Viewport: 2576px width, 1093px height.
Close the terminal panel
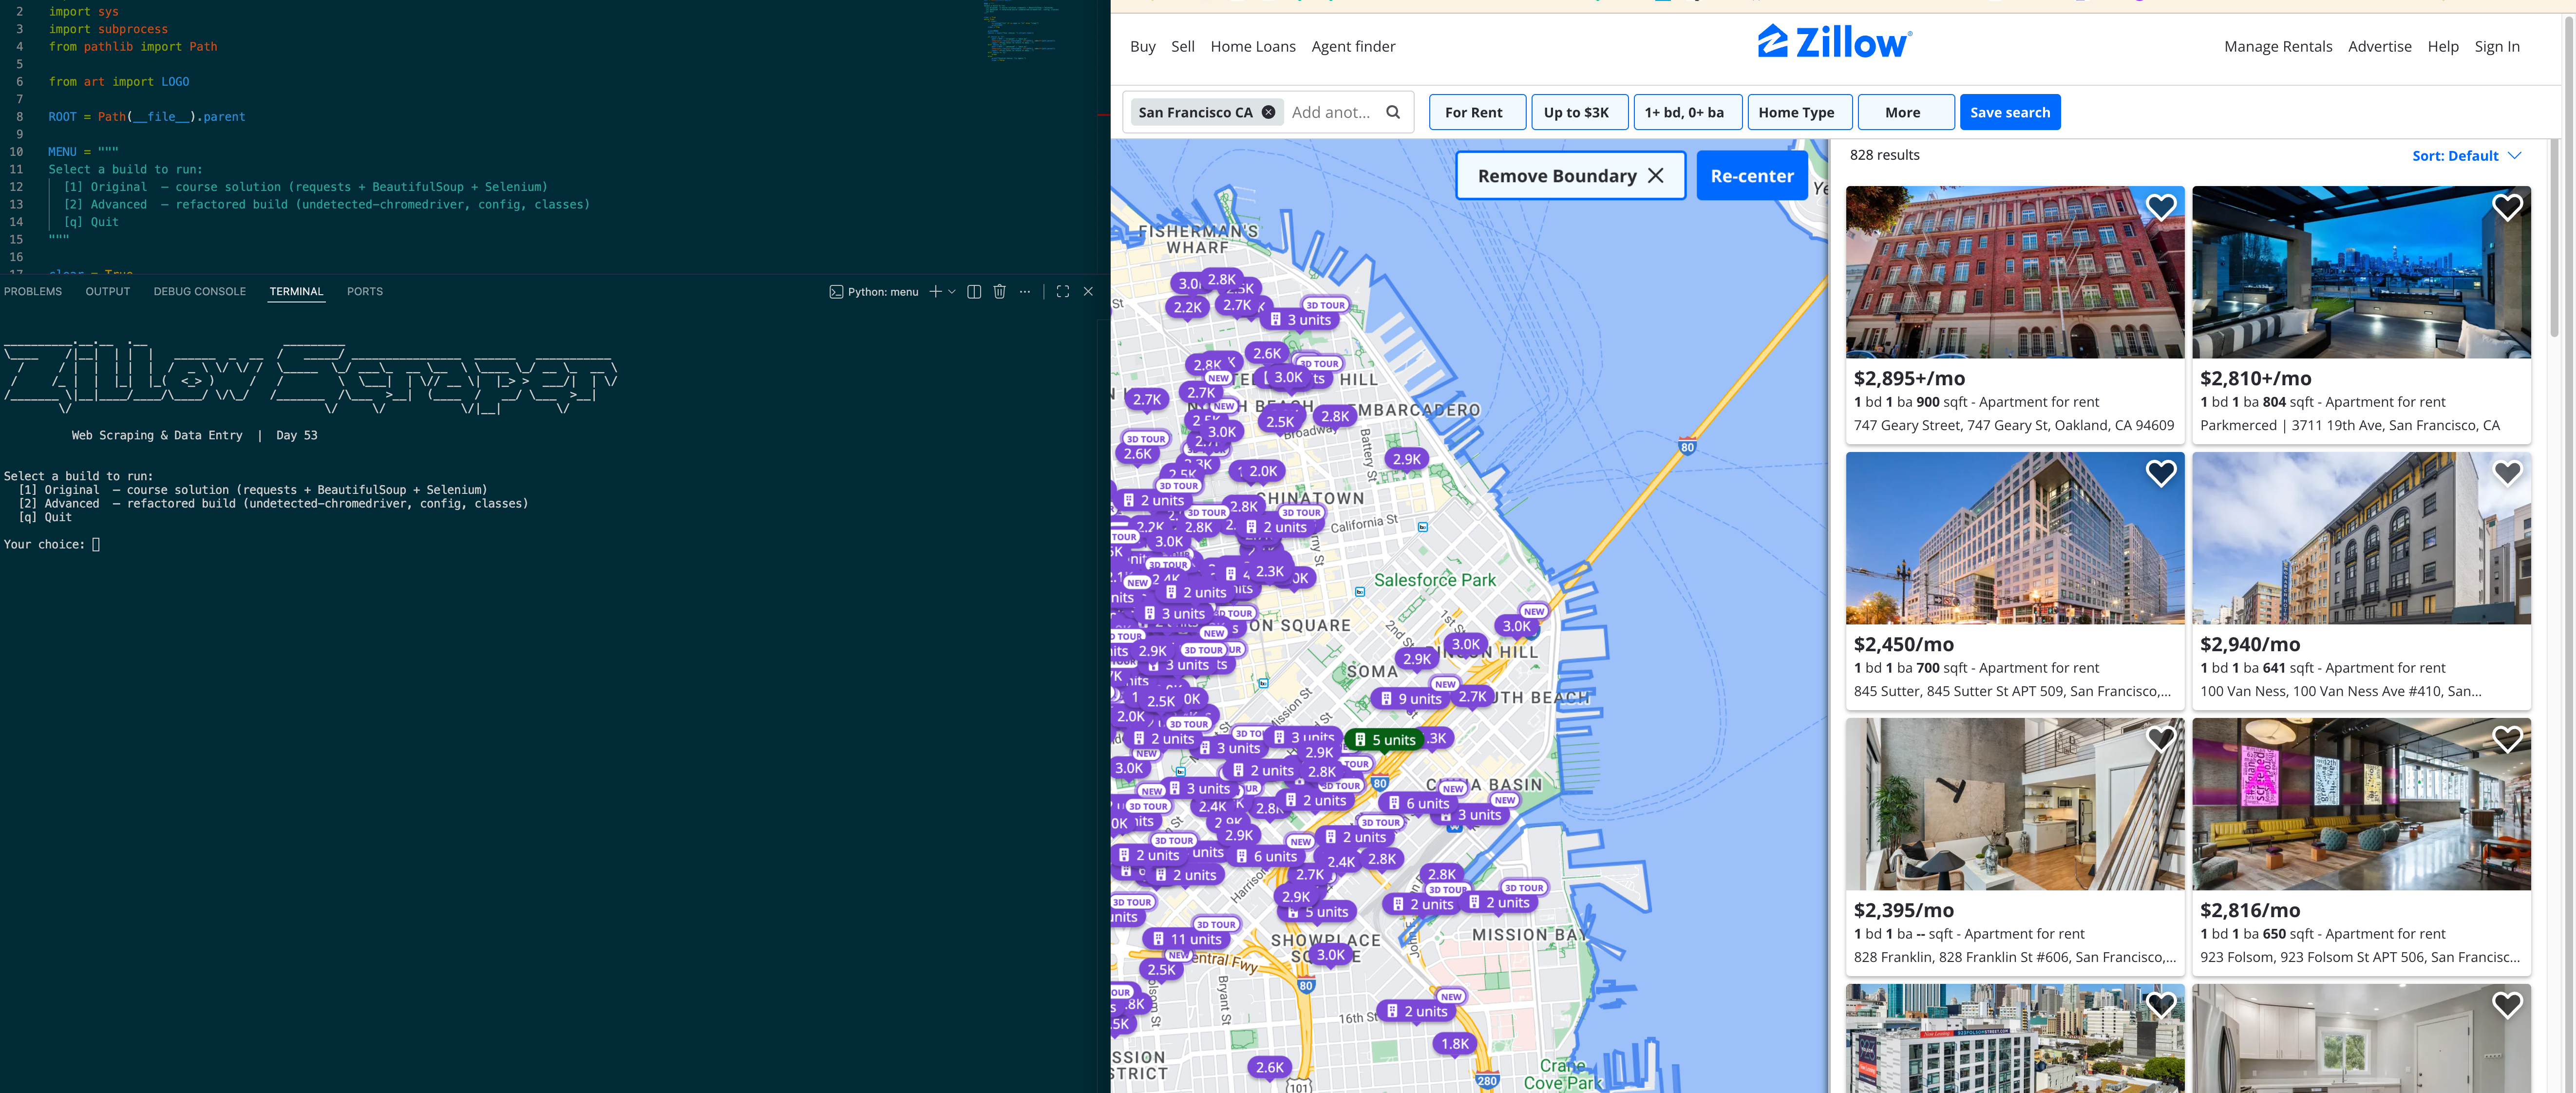pyautogui.click(x=1087, y=291)
